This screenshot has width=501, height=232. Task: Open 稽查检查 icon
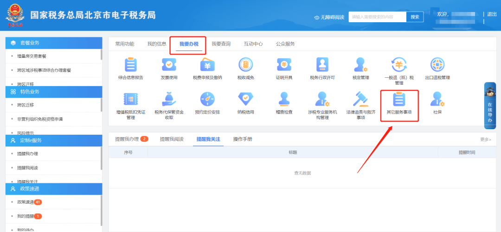pyautogui.click(x=284, y=99)
